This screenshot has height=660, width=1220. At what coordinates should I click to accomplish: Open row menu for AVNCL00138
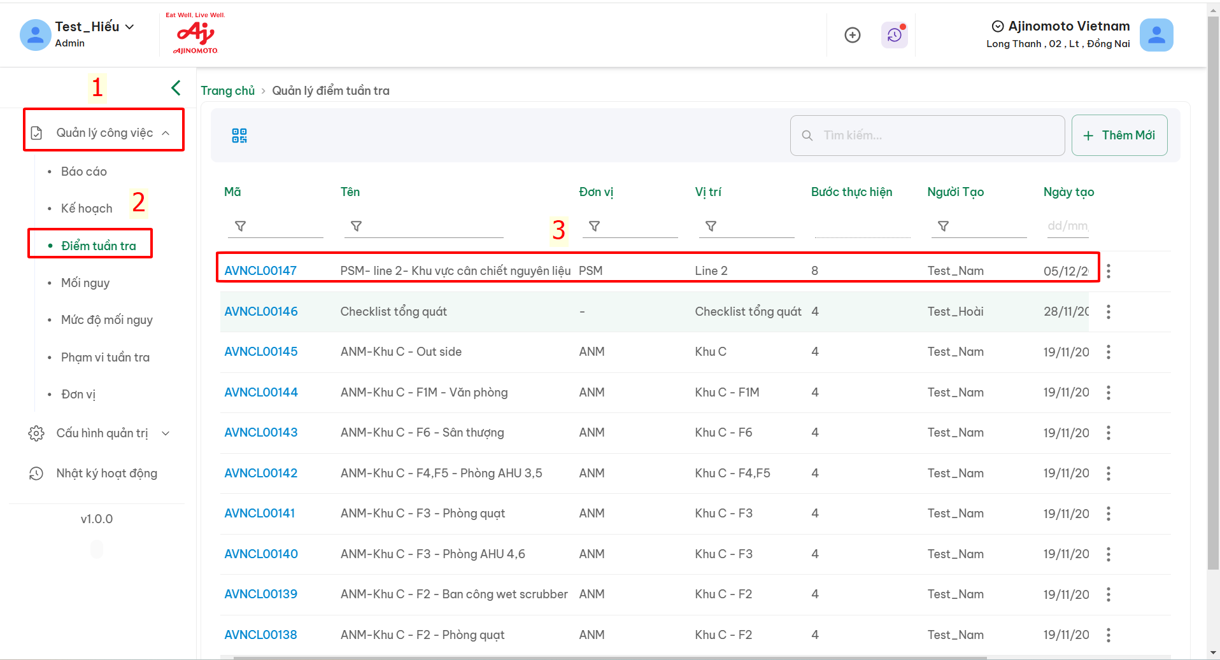(1109, 635)
